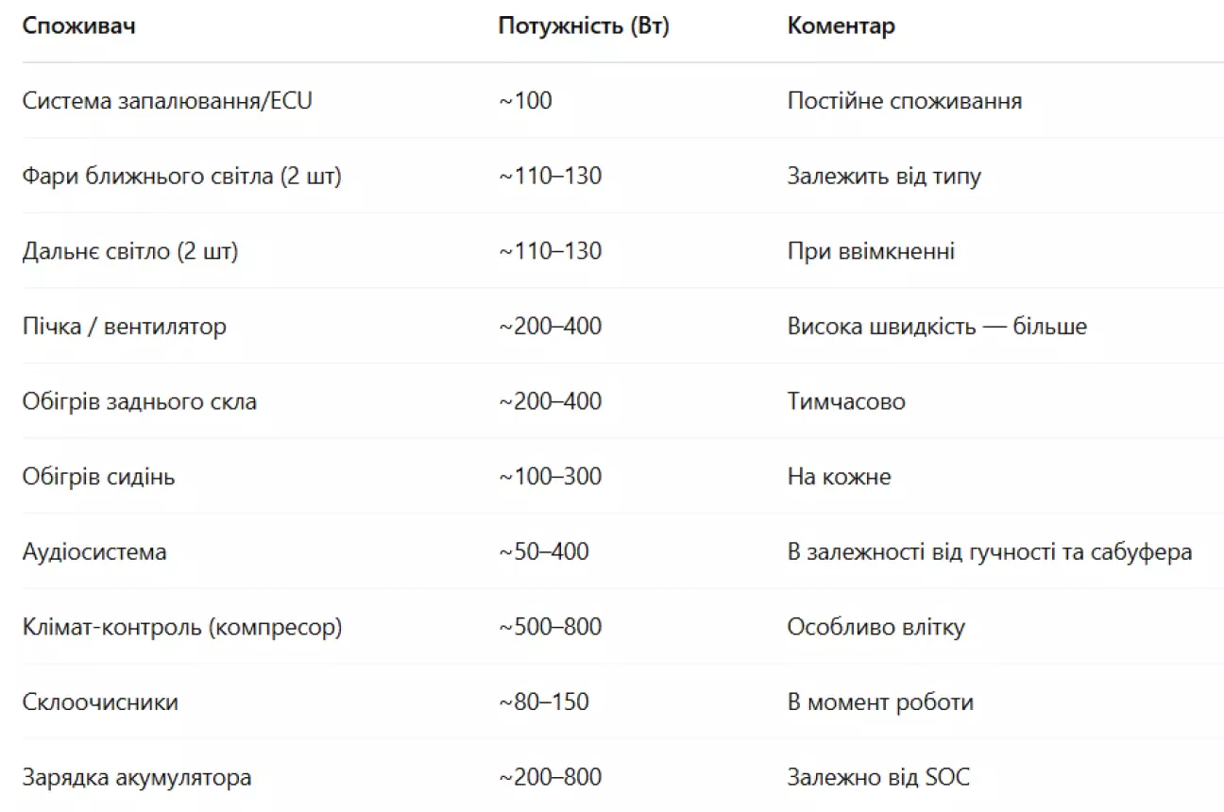
Task: Click the Особливо влітку comment
Action: pyautogui.click(x=876, y=627)
